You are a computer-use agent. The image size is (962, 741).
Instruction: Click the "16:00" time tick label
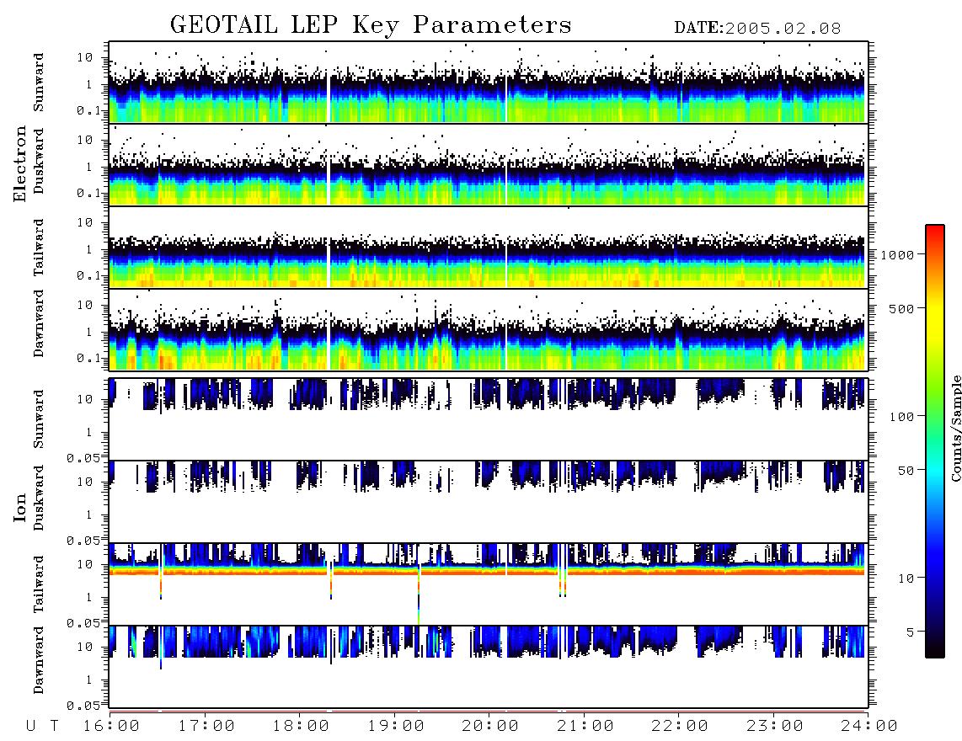(x=112, y=727)
